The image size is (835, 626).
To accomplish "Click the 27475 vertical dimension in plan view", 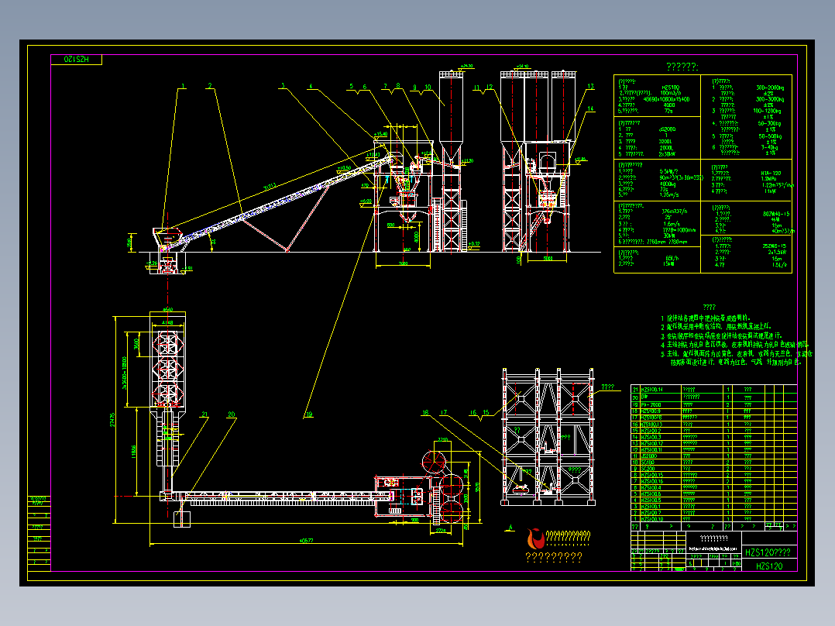I will 112,421.
